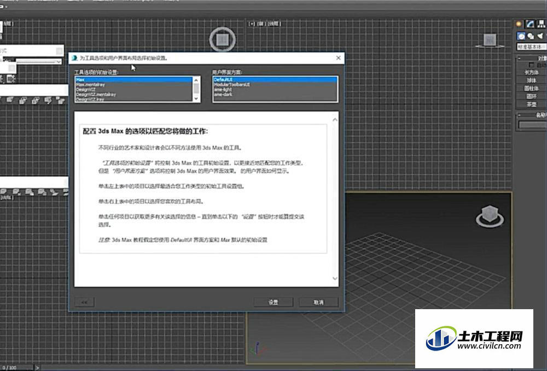Viewport: 547px width, 371px height.
Task: Select ame-light interface scheme
Action: (275, 89)
